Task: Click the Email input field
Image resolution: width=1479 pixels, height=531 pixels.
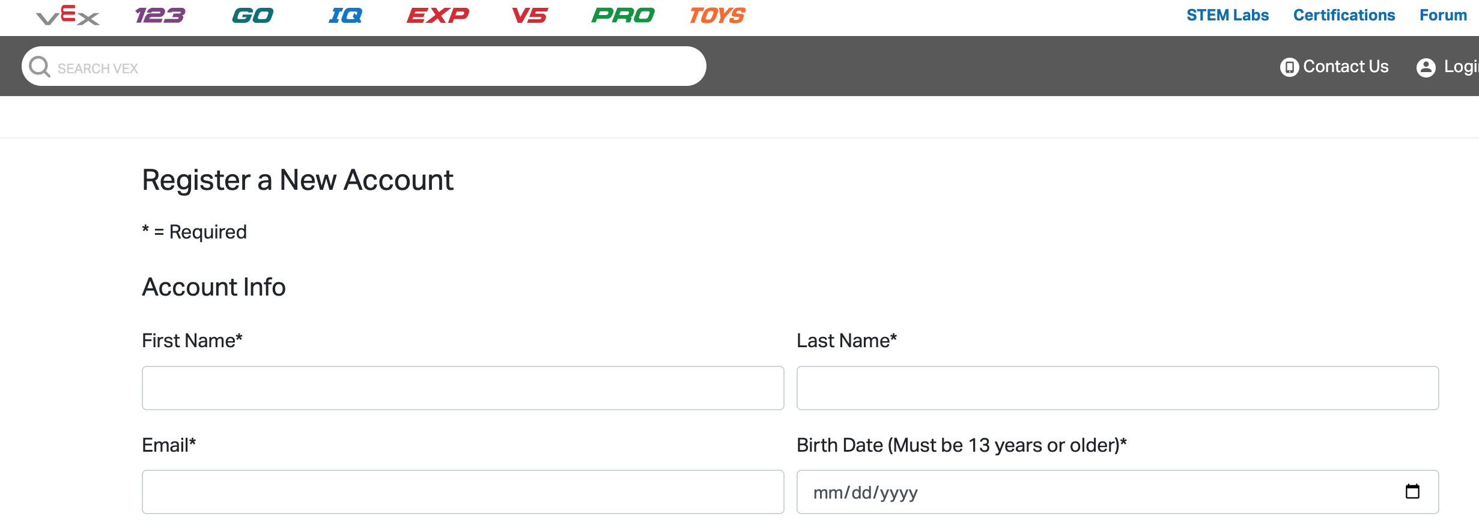Action: [x=463, y=491]
